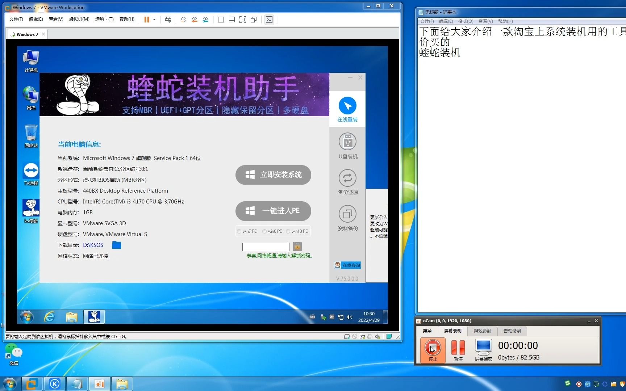The height and width of the screenshot is (391, 626).
Task: Click the send Ctrl+Alt+Del toolbar icon
Action: [x=168, y=20]
